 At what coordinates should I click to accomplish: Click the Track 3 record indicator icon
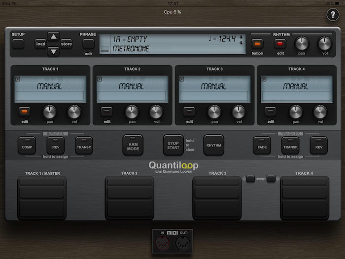(182, 79)
